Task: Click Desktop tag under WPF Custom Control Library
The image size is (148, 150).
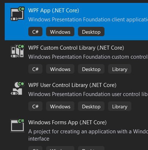Action: pyautogui.click(x=91, y=69)
